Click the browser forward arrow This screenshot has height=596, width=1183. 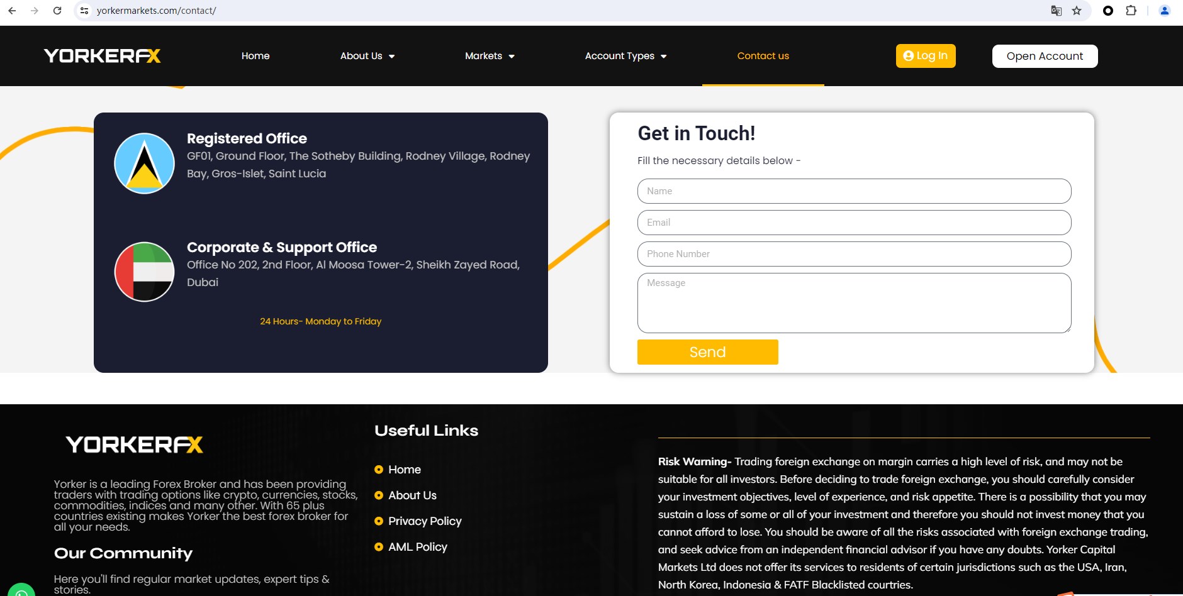coord(35,11)
